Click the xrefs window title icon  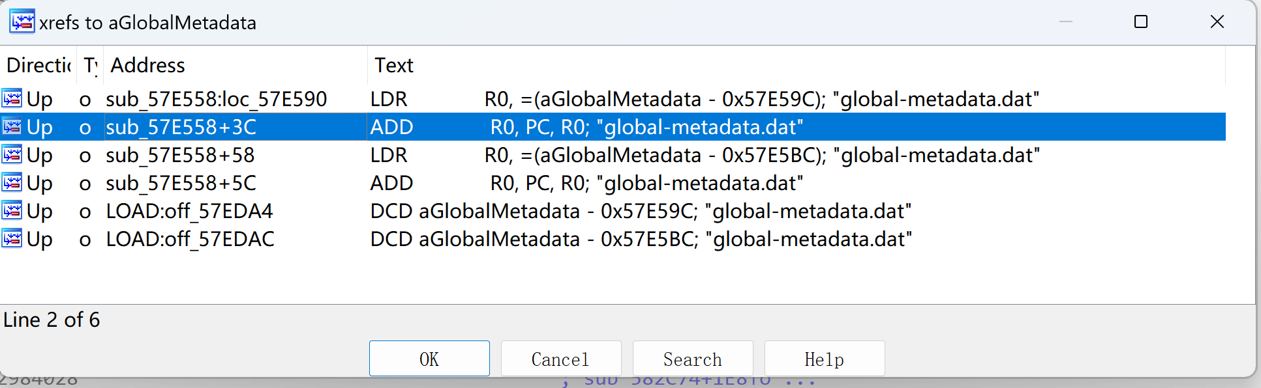(22, 21)
